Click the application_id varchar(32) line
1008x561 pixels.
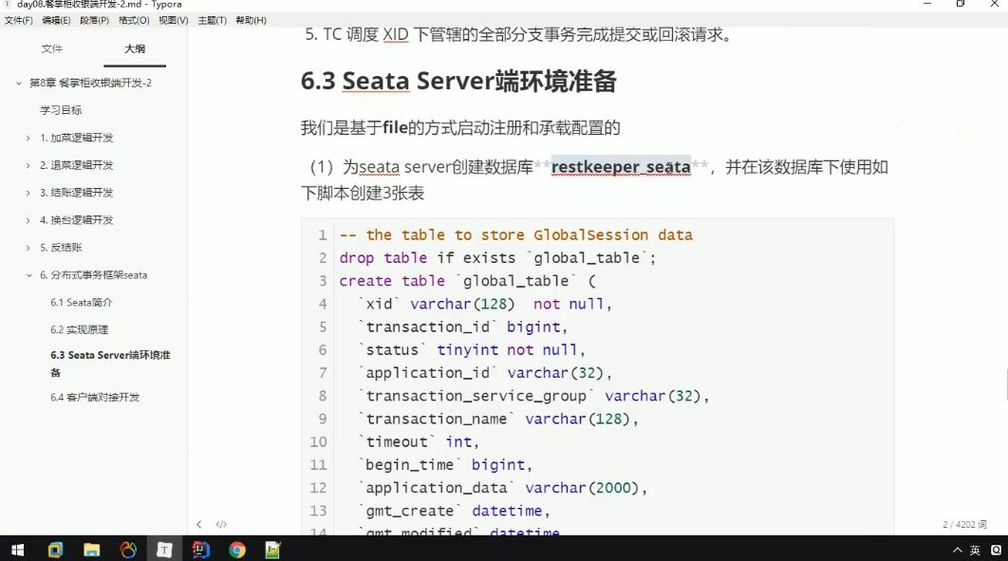(x=485, y=373)
